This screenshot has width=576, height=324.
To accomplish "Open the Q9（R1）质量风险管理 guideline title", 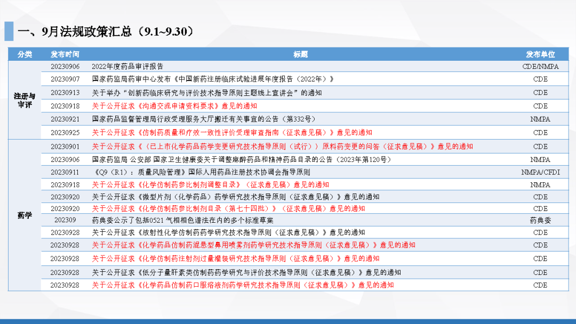I will (x=201, y=172).
